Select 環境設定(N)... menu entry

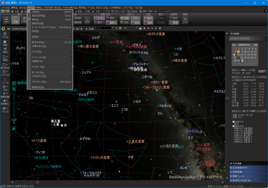[x=38, y=87]
